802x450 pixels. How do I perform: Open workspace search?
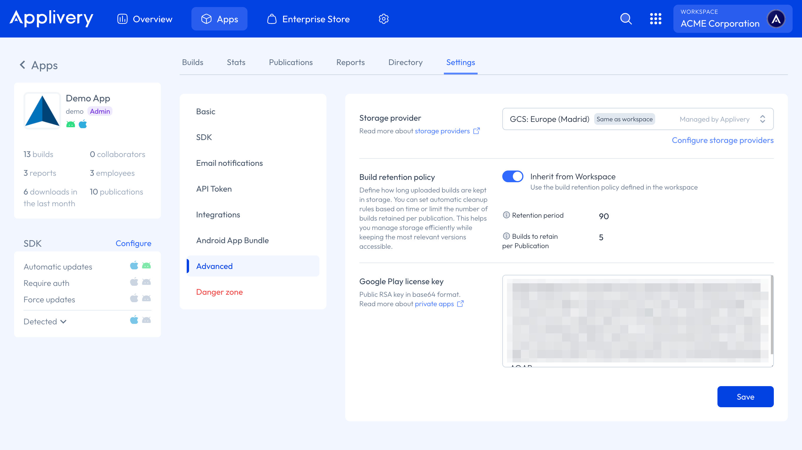626,19
